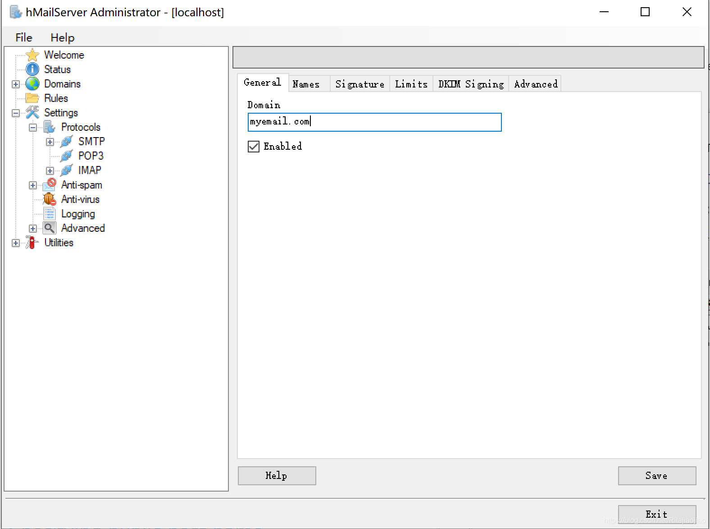This screenshot has height=529, width=710.
Task: Expand the SMTP tree node
Action: 50,142
